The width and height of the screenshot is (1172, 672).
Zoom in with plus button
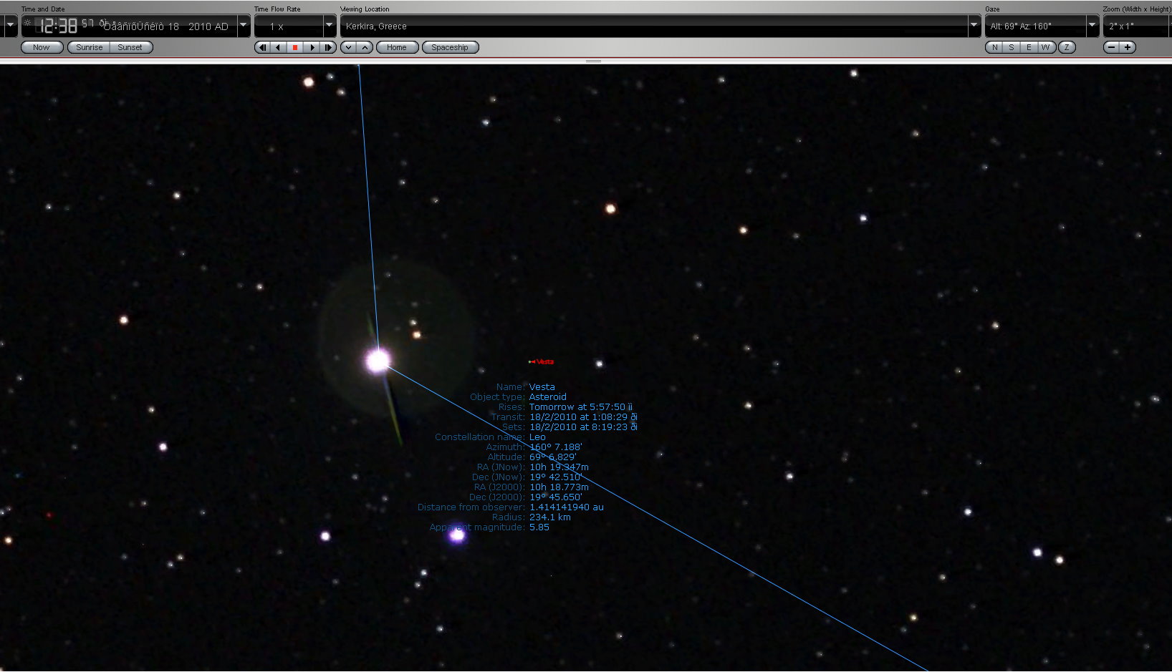point(1128,47)
